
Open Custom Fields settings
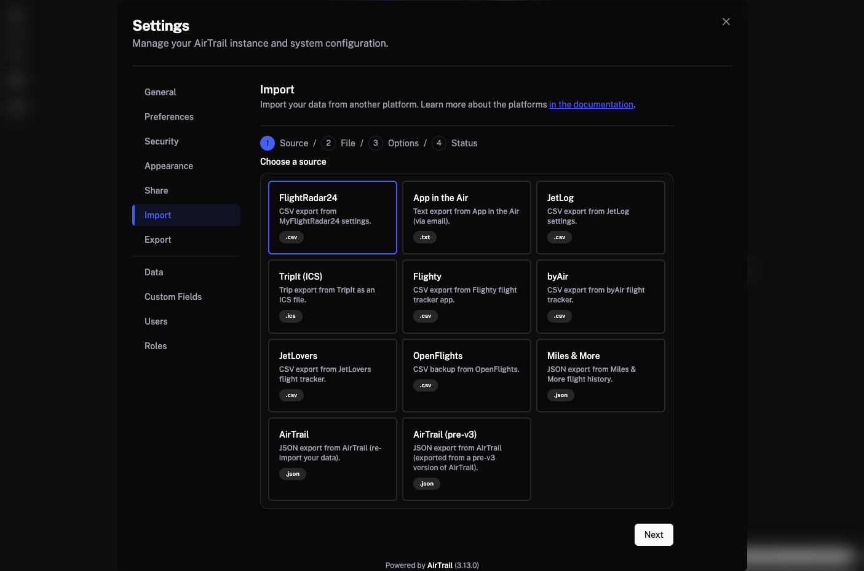click(x=186, y=297)
